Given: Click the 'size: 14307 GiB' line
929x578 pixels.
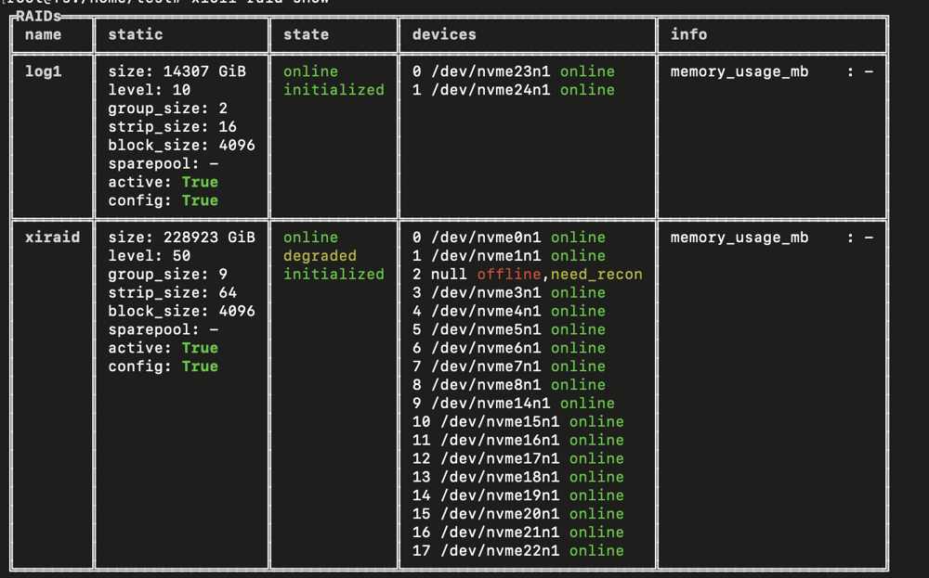Looking at the screenshot, I should tap(177, 71).
